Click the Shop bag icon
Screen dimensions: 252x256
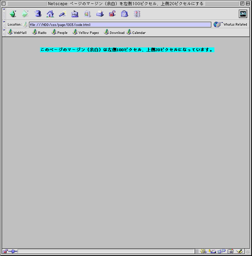tap(125, 14)
